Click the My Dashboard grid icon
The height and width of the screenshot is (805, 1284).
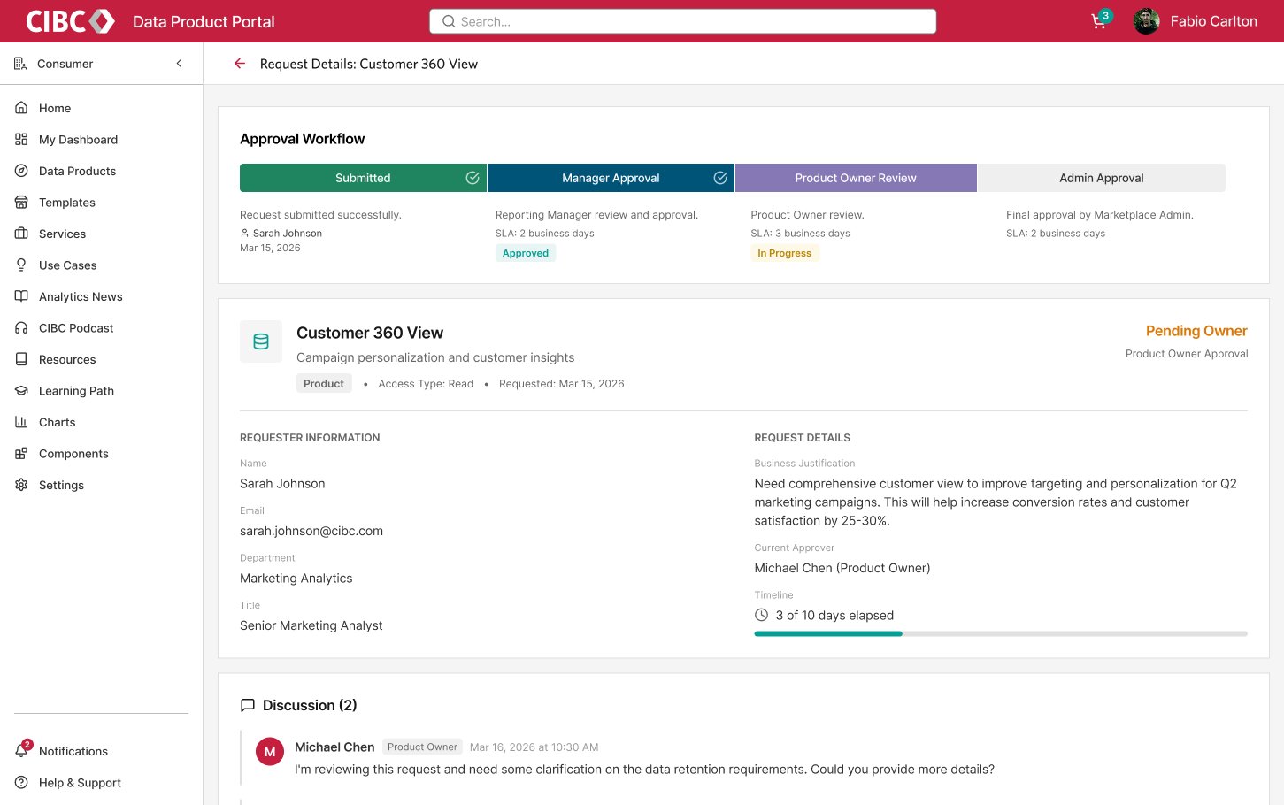click(x=21, y=140)
